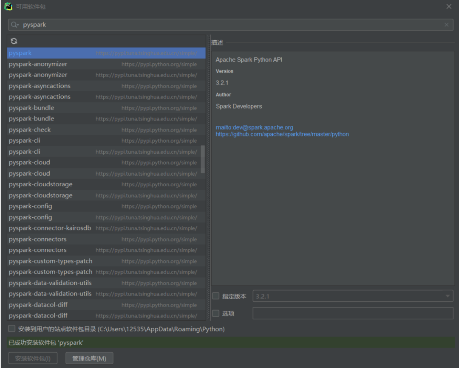The width and height of the screenshot is (459, 368).
Task: Click the options text input field
Action: coord(353,313)
